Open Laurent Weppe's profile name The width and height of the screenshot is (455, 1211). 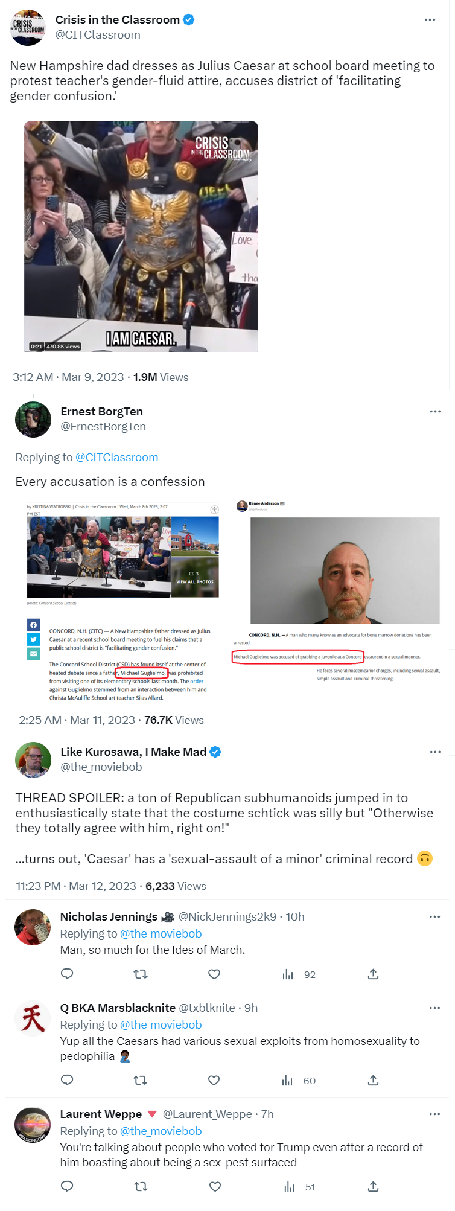tap(101, 1114)
